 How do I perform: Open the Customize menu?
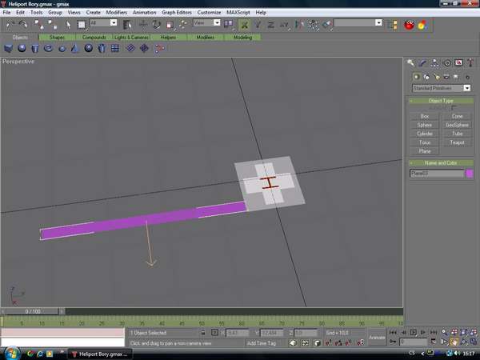[x=209, y=13]
